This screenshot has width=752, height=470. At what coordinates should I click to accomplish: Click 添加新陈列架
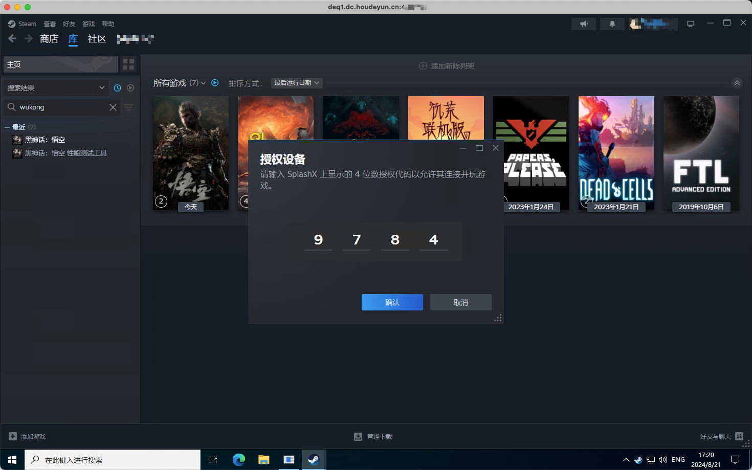pyautogui.click(x=447, y=66)
